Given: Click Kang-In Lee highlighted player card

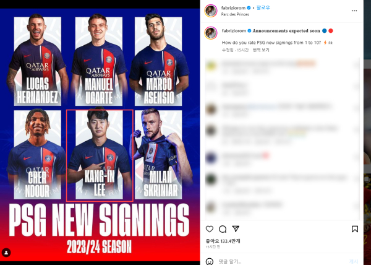Looking at the screenshot, I should click(100, 155).
